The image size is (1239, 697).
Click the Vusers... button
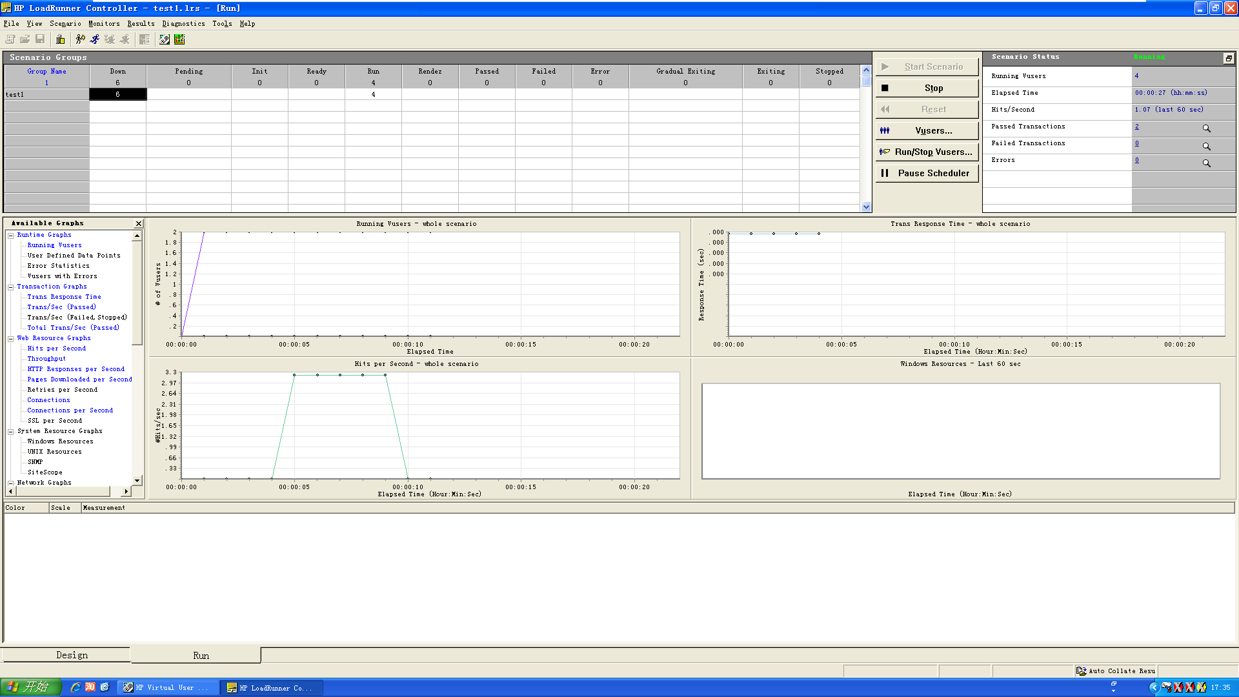(x=927, y=130)
